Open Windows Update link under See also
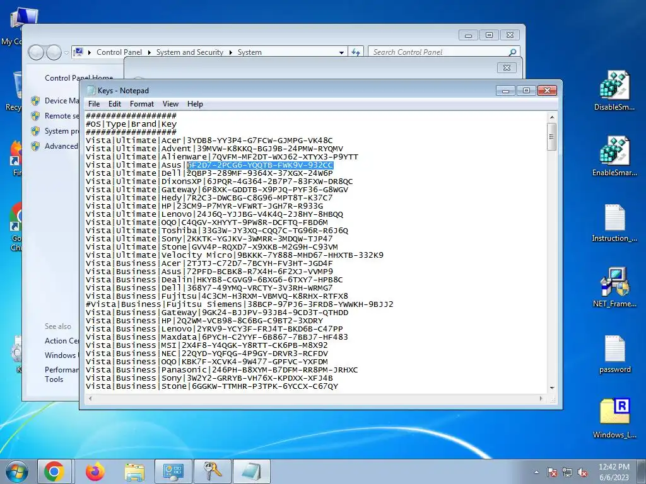 coord(62,355)
